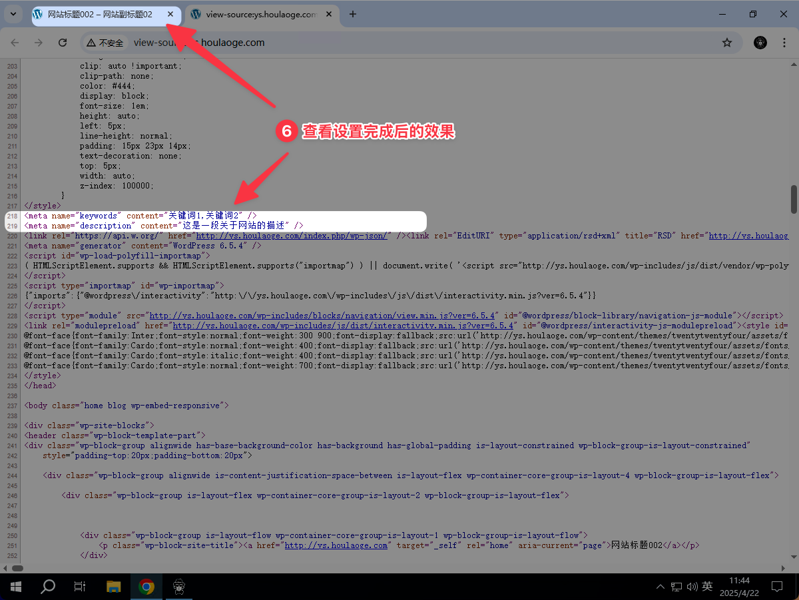The image size is (799, 600).
Task: Click the closing style tag on line 217
Action: [x=42, y=206]
